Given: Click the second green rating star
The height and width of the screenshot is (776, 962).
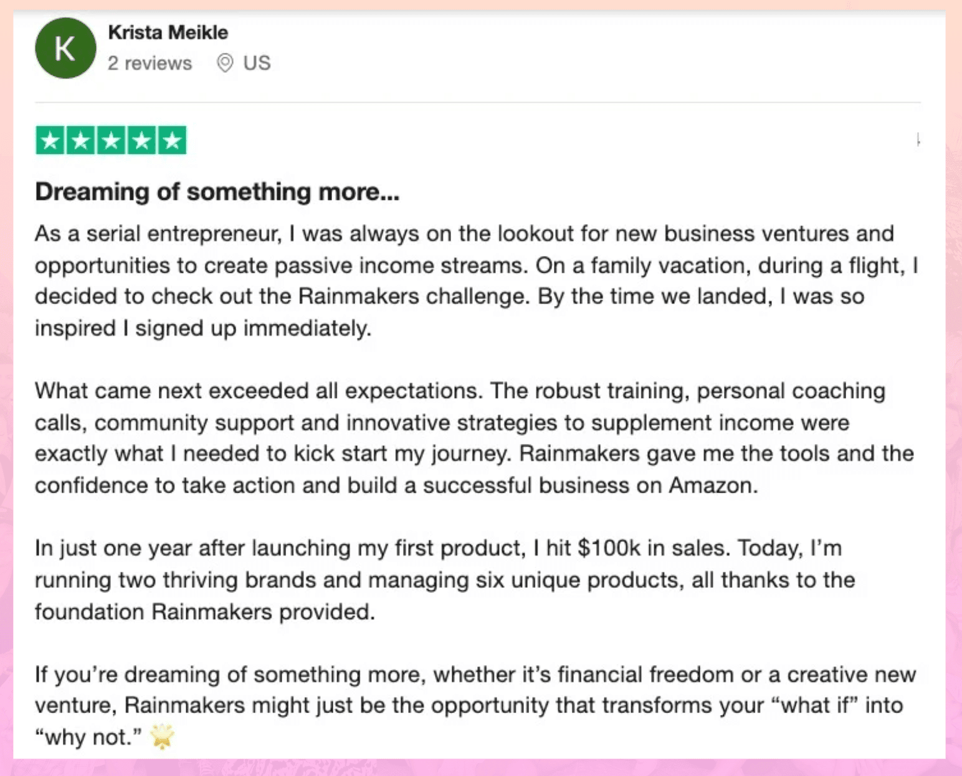Looking at the screenshot, I should click(81, 140).
